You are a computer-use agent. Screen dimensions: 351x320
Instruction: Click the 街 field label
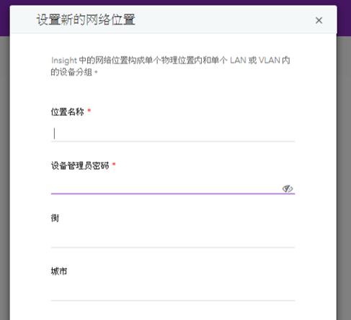tap(55, 218)
